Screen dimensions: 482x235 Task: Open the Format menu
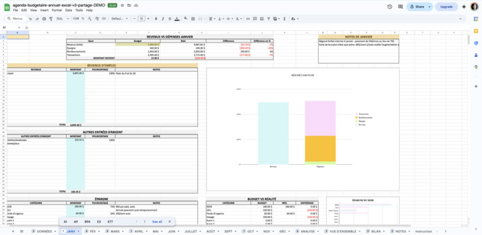tap(57, 10)
